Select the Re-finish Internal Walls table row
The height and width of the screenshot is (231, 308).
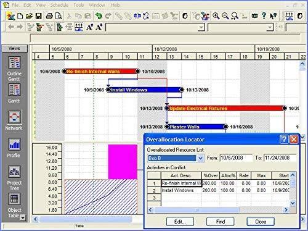218,183
